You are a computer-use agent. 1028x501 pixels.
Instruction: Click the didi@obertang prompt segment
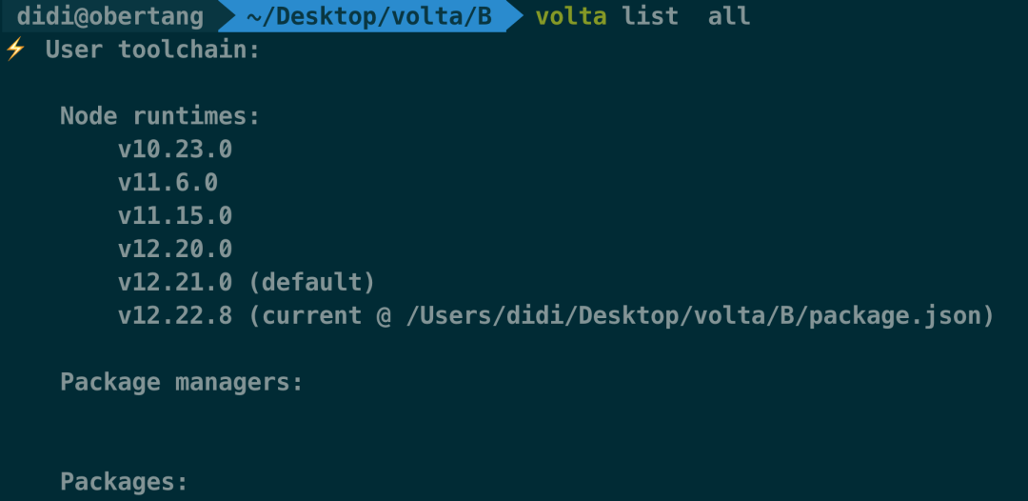click(110, 16)
